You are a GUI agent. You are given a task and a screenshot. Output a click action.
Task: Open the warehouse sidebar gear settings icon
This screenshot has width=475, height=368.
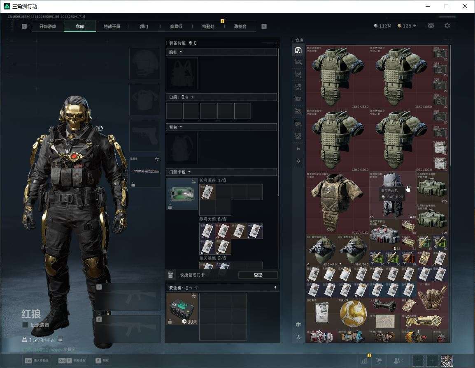tap(298, 161)
